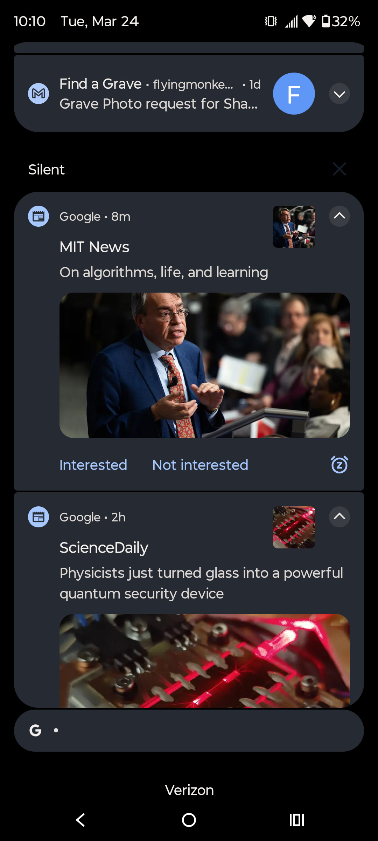Tap the Google feed icon on ScienceDaily card
The image size is (378, 841).
pos(38,517)
